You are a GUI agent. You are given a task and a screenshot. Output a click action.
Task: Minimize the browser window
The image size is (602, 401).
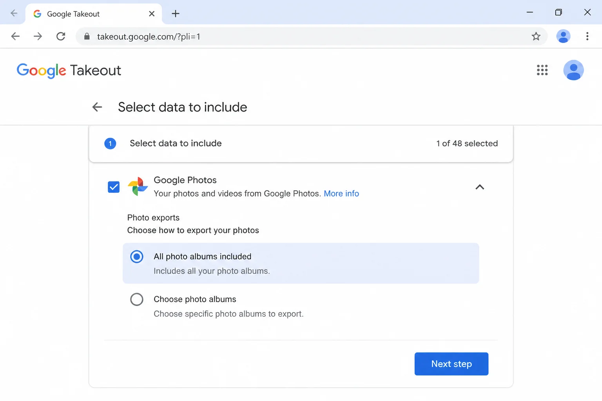coord(529,13)
